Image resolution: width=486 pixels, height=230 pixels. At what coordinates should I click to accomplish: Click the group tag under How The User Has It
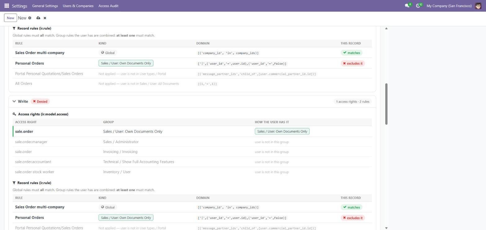282,131
